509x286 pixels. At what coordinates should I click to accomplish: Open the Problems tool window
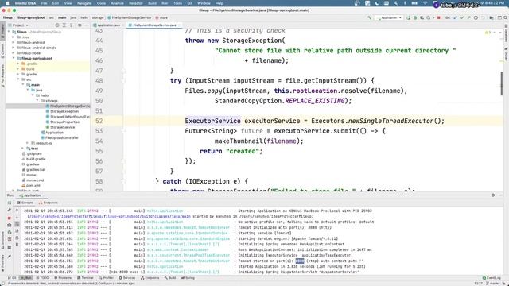63,278
